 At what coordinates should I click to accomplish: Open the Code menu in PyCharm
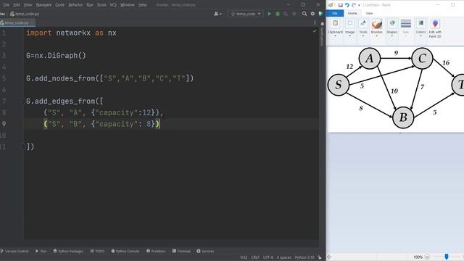(59, 5)
